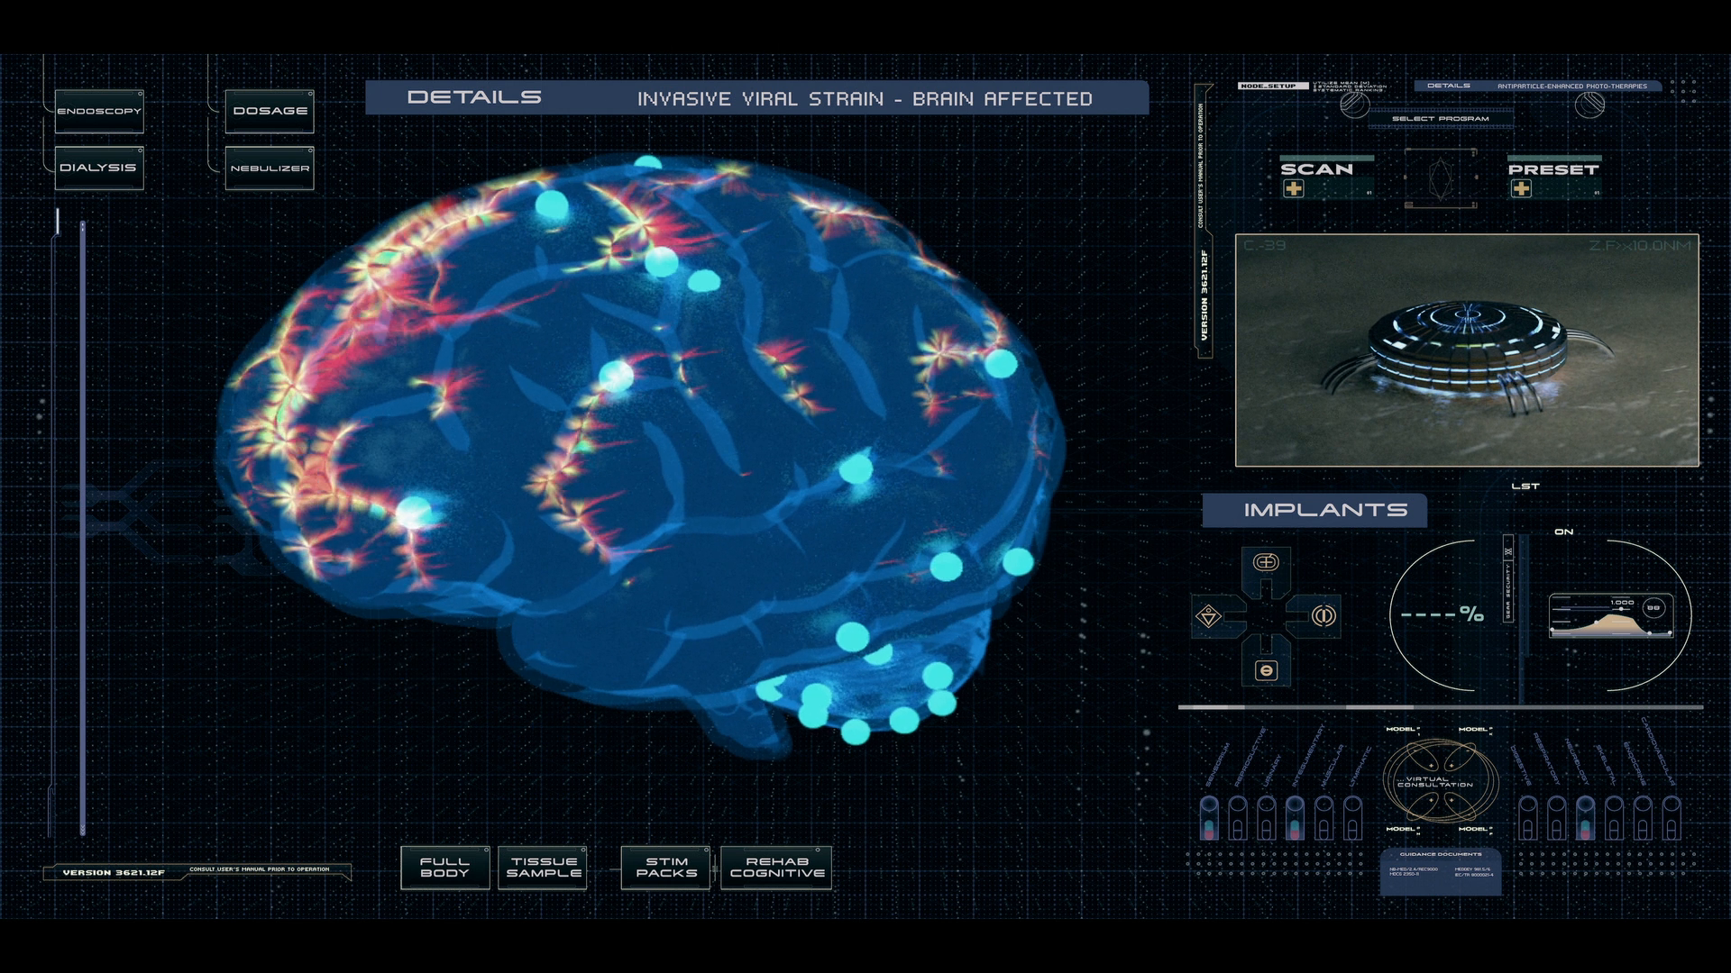The height and width of the screenshot is (973, 1731).
Task: Click the Rehab Cognitive button
Action: (775, 867)
